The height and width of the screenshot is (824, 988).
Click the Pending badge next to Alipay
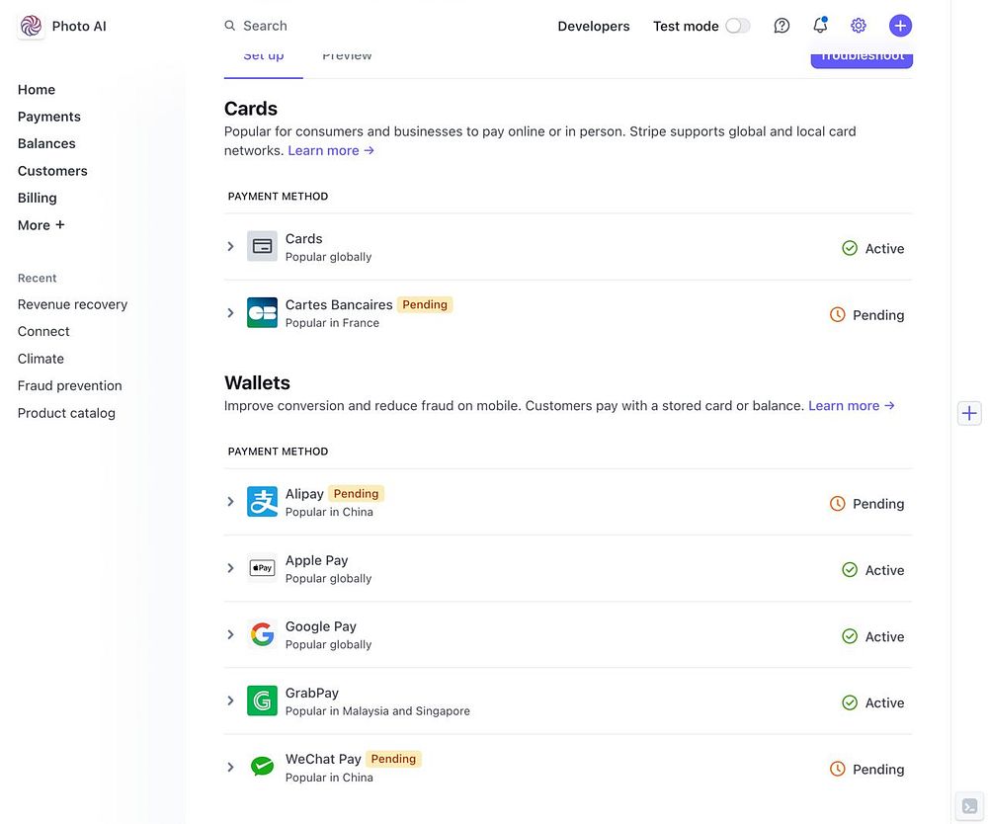point(356,493)
